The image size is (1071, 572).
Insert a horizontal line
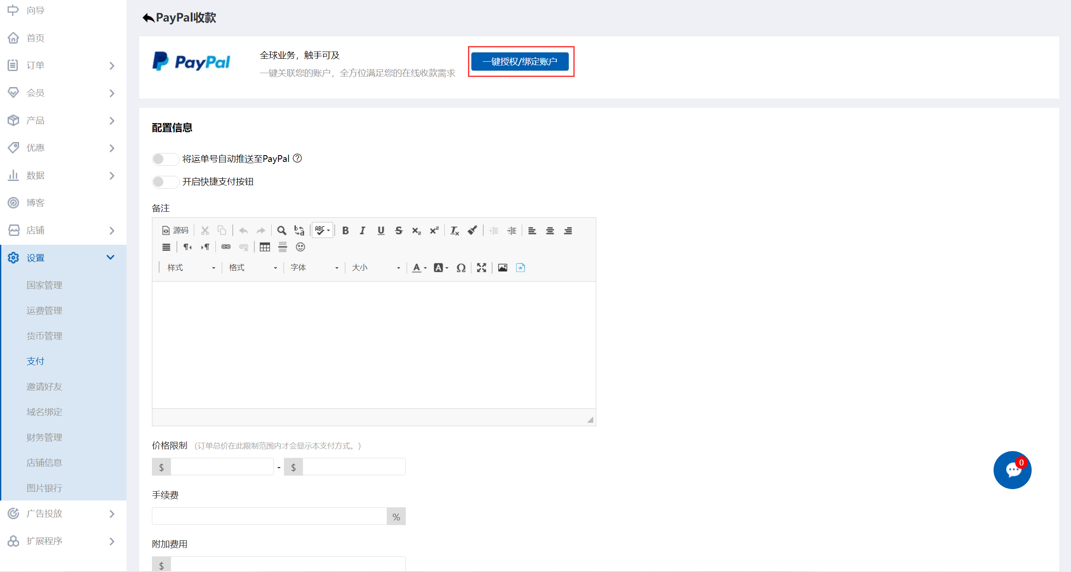[283, 247]
